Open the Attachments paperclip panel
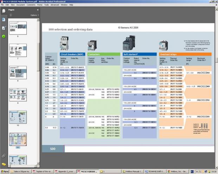This screenshot has width=218, height=174. point(4,156)
